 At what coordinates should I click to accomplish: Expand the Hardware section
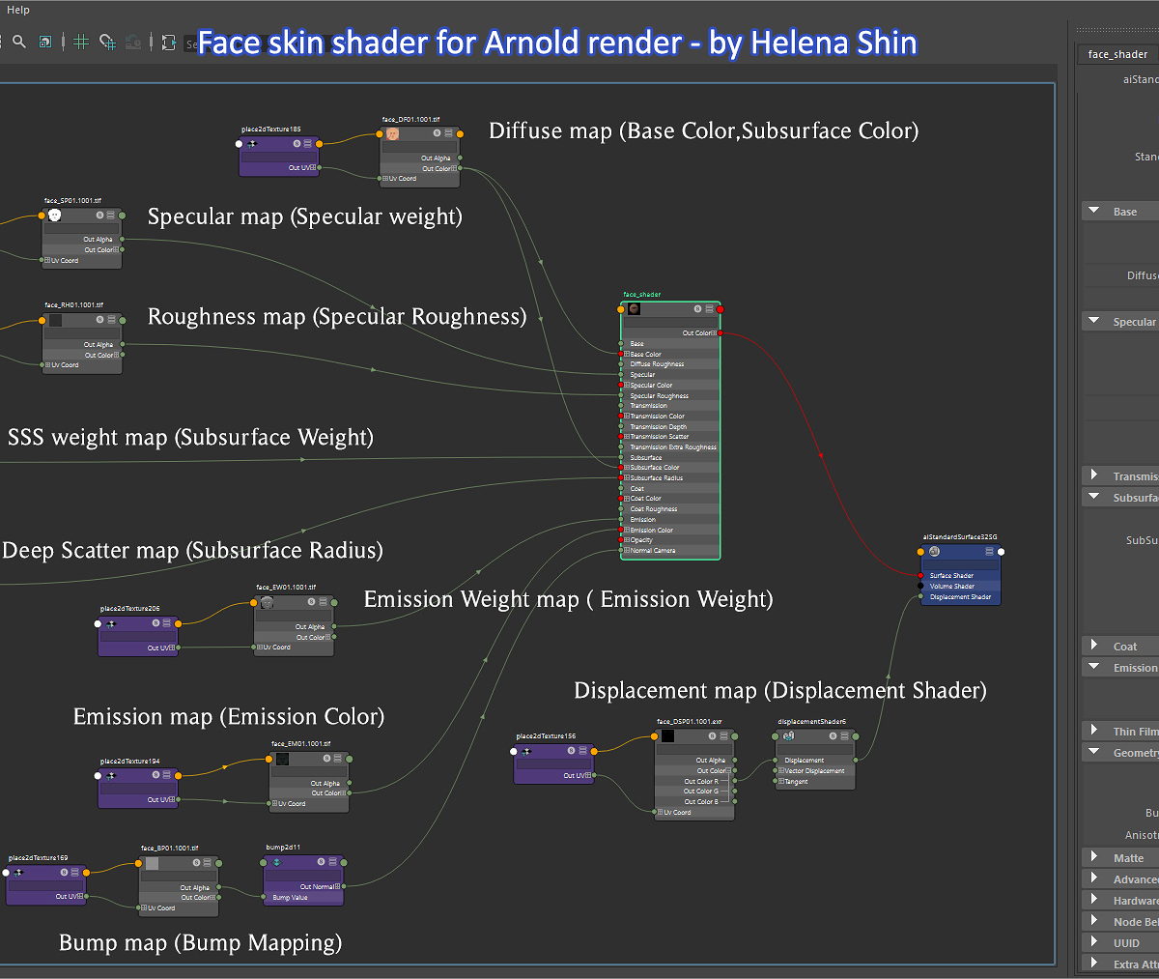point(1094,900)
